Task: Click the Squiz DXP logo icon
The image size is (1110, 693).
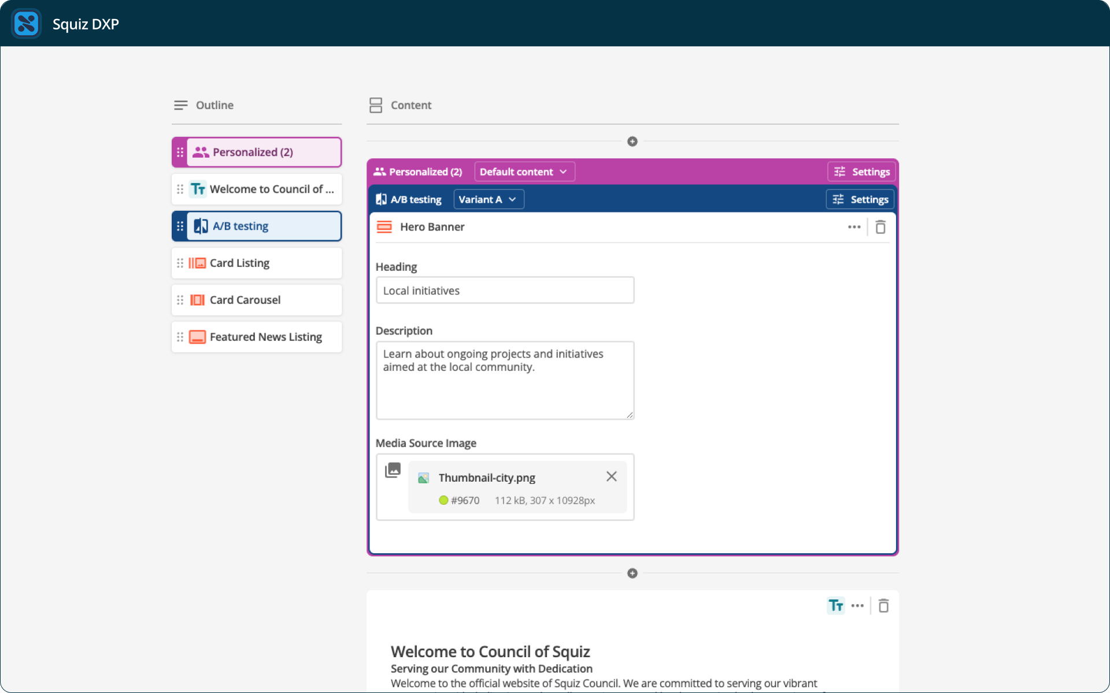Action: click(27, 24)
